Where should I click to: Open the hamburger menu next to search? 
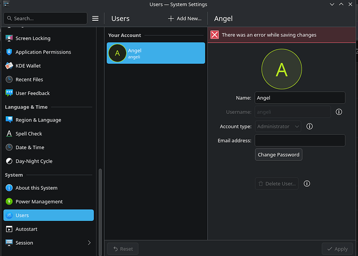pyautogui.click(x=95, y=18)
